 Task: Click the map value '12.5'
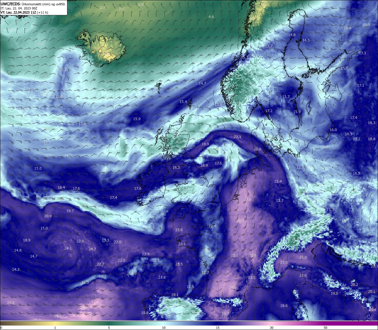[x=190, y=286]
